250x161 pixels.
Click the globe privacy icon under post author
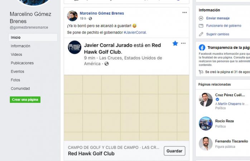pyautogui.click(x=90, y=19)
